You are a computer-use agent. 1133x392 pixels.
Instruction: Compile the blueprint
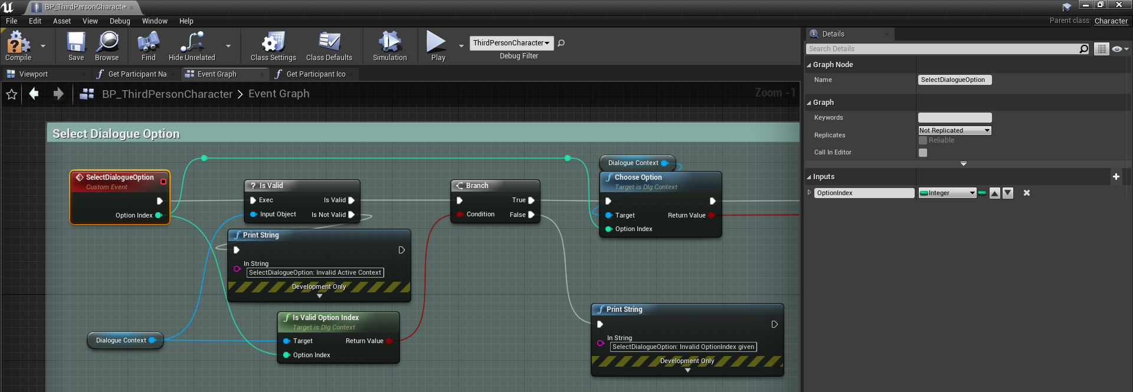click(x=18, y=46)
